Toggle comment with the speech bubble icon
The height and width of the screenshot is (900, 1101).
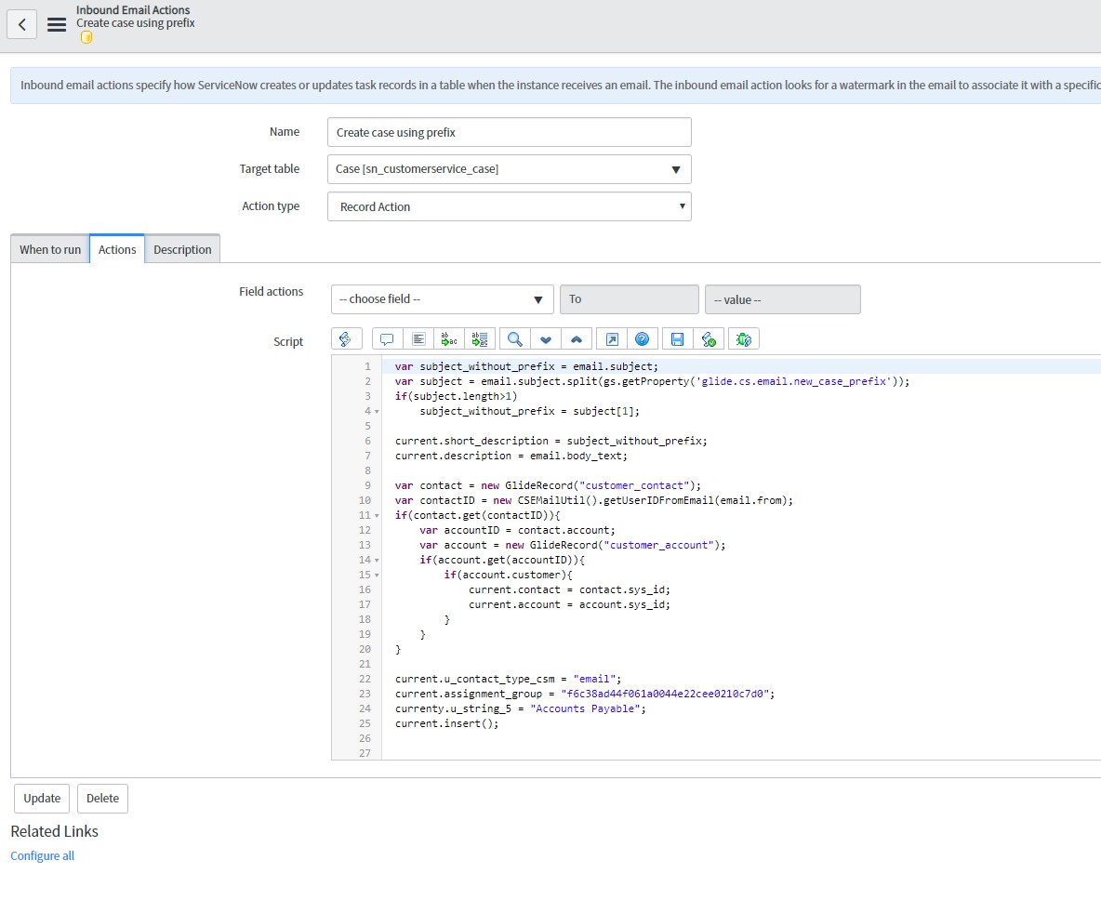click(386, 339)
